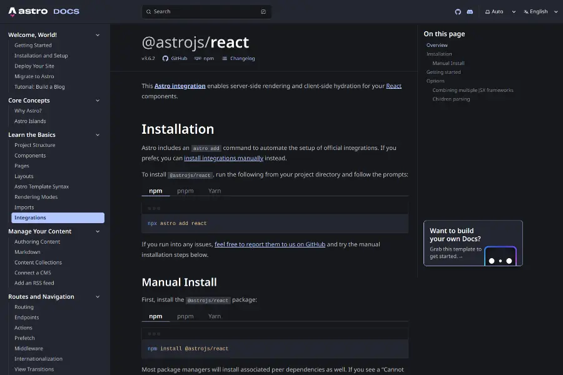Open the GitHub icon in header
563x375 pixels.
pyautogui.click(x=457, y=11)
